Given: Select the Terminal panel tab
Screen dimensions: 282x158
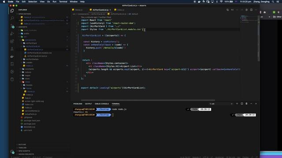Looking at the screenshot, I should click(115, 104).
